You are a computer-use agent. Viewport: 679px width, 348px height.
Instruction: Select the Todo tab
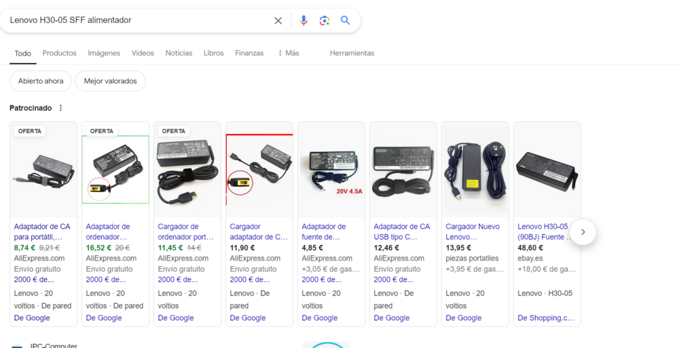[23, 53]
